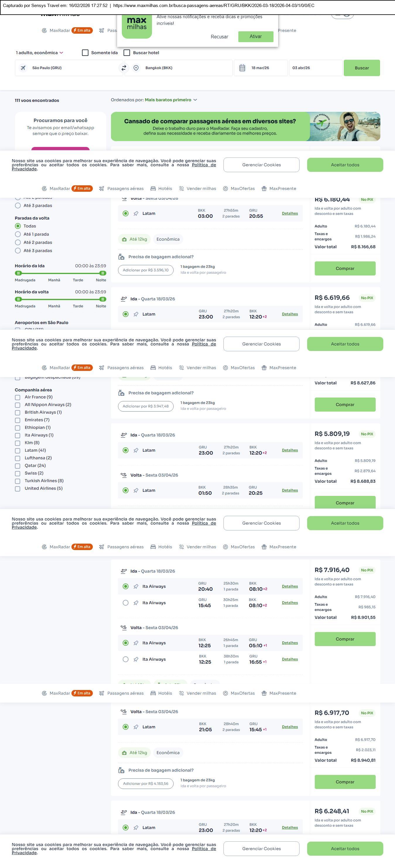The image size is (395, 863).
Task: Click the airplane icon in origin field
Action: click(x=23, y=68)
